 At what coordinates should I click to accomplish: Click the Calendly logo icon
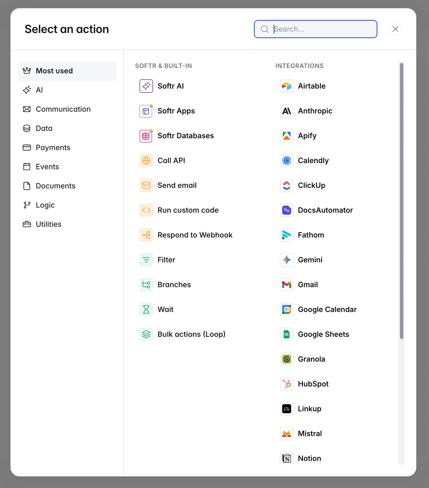(x=286, y=161)
